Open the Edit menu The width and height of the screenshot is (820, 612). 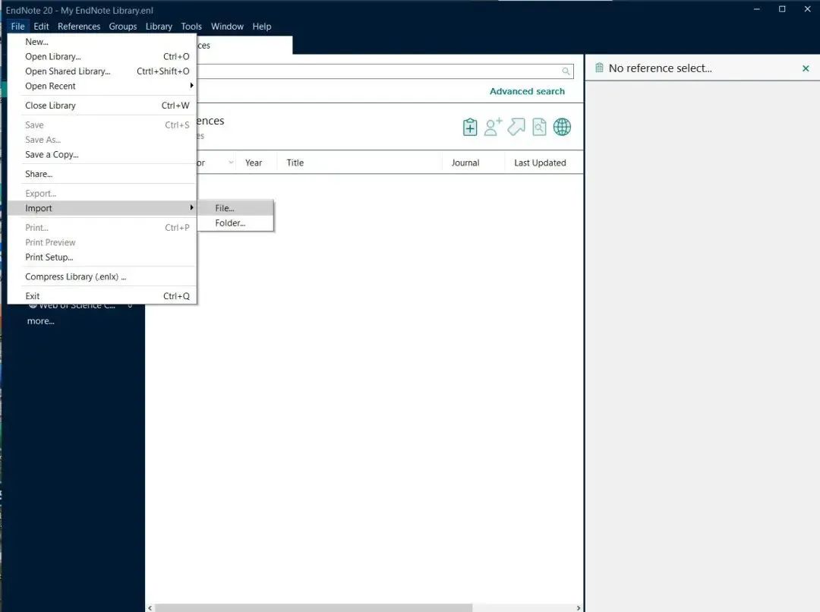click(41, 26)
